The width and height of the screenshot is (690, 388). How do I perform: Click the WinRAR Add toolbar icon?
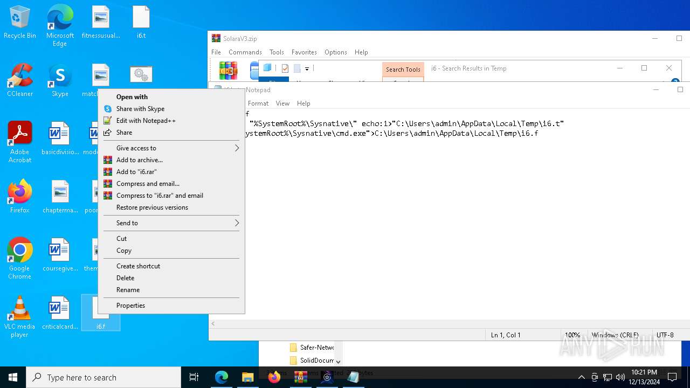pyautogui.click(x=228, y=71)
